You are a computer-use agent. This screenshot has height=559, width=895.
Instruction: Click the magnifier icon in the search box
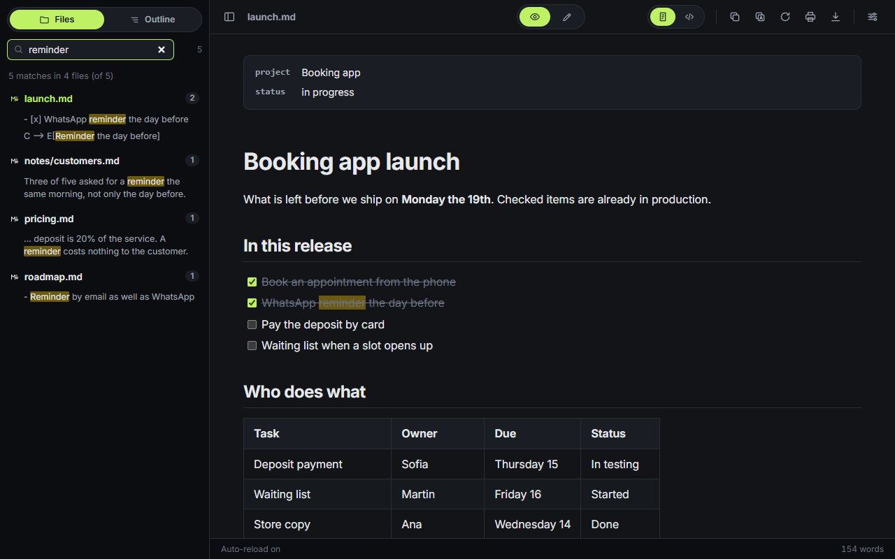pyautogui.click(x=19, y=50)
